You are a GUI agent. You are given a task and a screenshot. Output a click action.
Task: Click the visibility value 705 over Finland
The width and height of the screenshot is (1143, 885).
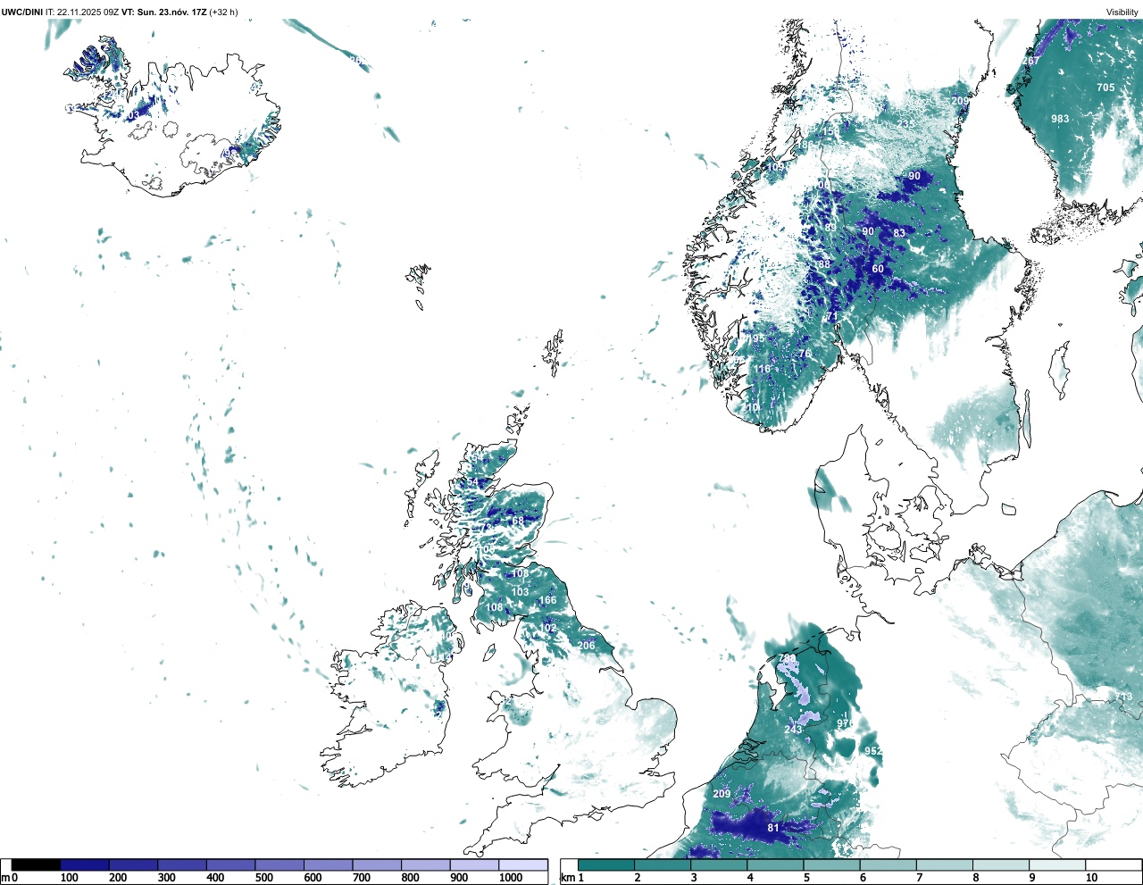1105,88
